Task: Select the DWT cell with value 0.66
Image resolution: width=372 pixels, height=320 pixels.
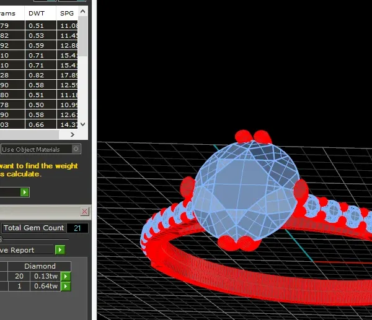Action: (x=41, y=124)
